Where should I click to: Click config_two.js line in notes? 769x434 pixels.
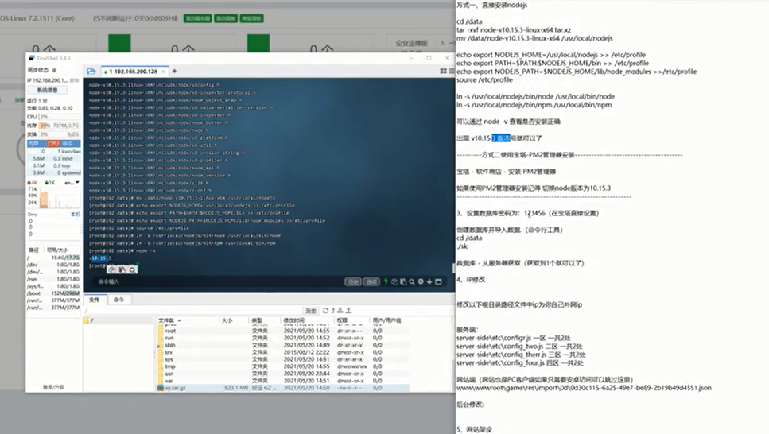[520, 347]
